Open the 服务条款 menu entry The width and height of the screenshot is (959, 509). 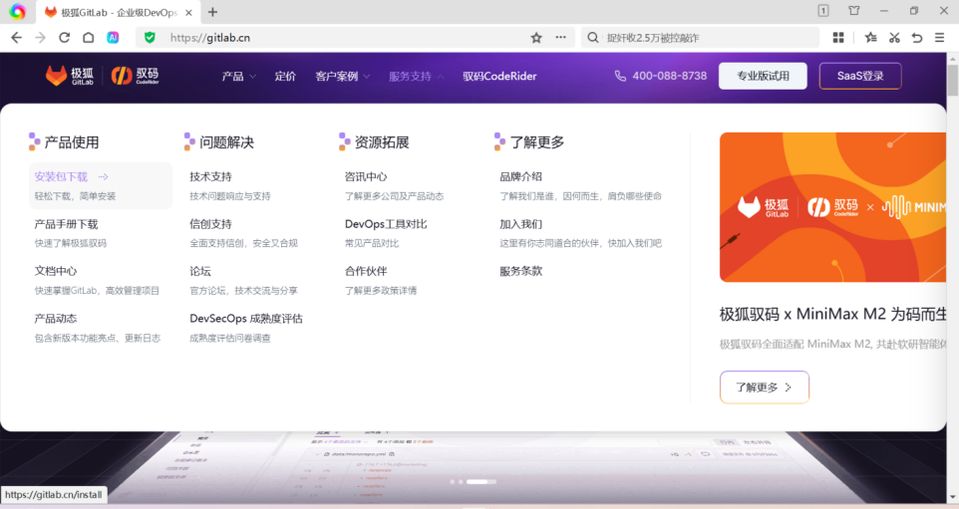click(x=521, y=271)
